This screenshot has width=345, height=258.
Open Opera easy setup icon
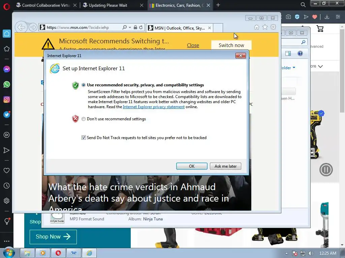(338, 17)
